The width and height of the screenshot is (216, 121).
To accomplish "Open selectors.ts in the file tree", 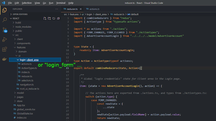I will pos(27,80).
